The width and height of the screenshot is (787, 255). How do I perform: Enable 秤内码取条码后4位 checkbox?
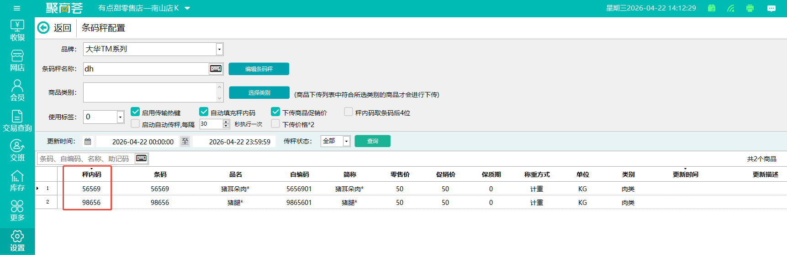[349, 112]
